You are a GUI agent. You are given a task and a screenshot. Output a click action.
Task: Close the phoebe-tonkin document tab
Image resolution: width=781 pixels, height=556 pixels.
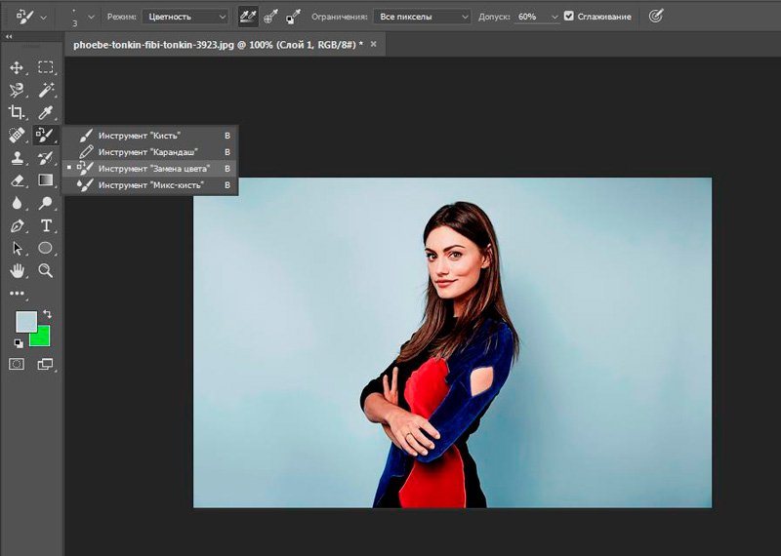click(374, 44)
